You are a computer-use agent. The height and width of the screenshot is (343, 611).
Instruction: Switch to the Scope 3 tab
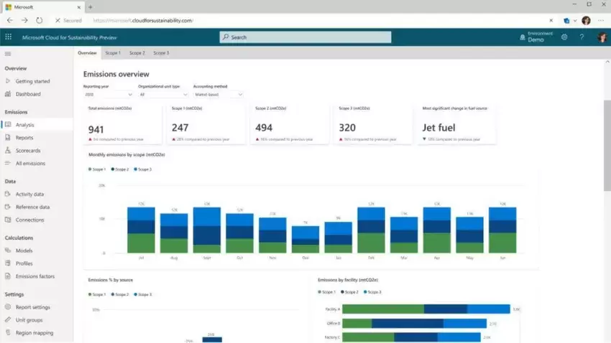(161, 53)
